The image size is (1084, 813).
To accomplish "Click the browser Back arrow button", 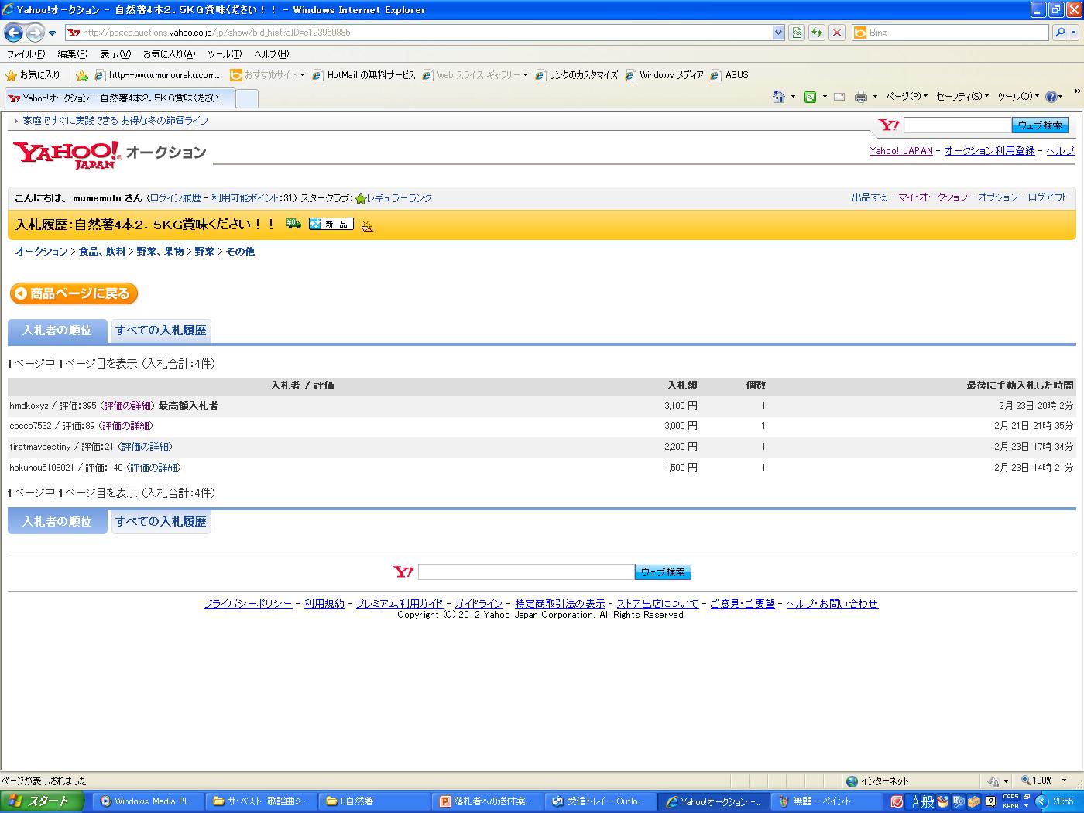I will (x=14, y=33).
